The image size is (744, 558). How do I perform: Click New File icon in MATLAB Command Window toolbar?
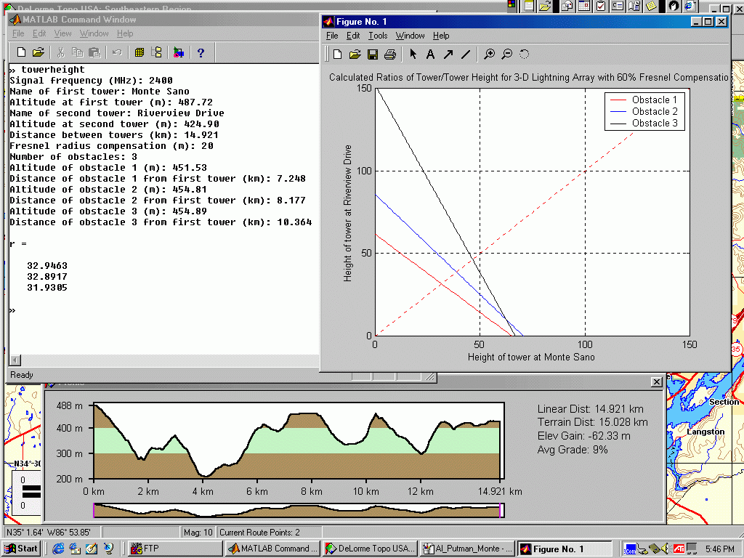coord(21,52)
